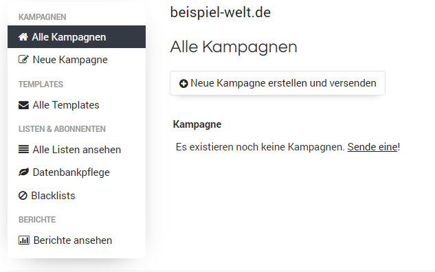Open Berichte ansehen menu item
435x272 pixels.
pyautogui.click(x=76, y=240)
